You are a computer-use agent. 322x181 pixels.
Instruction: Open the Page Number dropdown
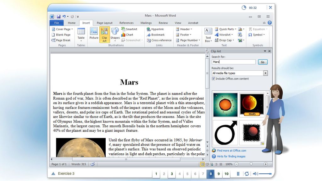click(188, 40)
